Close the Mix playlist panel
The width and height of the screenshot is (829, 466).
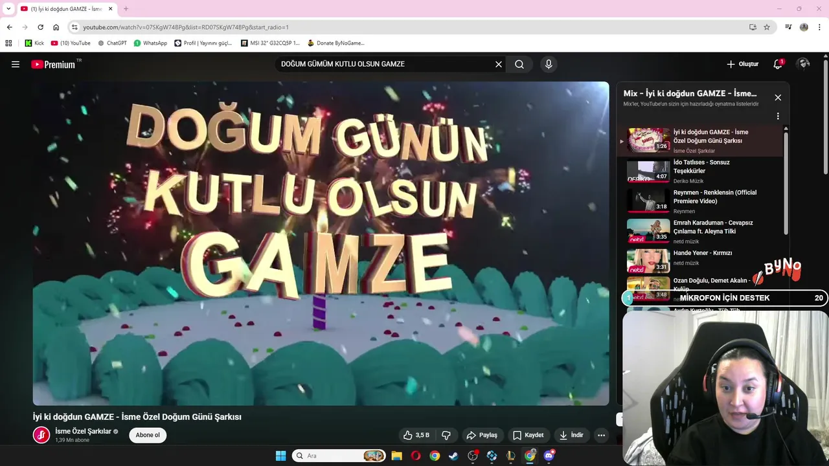(x=778, y=98)
